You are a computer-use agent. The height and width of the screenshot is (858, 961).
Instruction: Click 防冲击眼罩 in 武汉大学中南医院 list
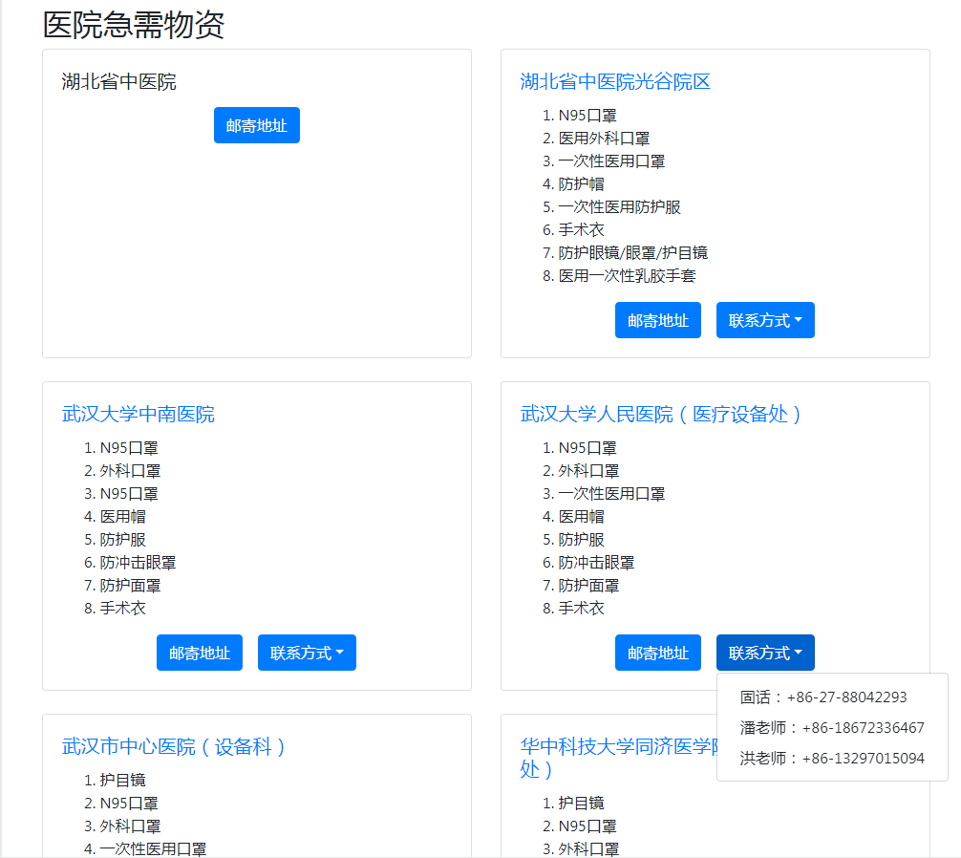(x=138, y=563)
